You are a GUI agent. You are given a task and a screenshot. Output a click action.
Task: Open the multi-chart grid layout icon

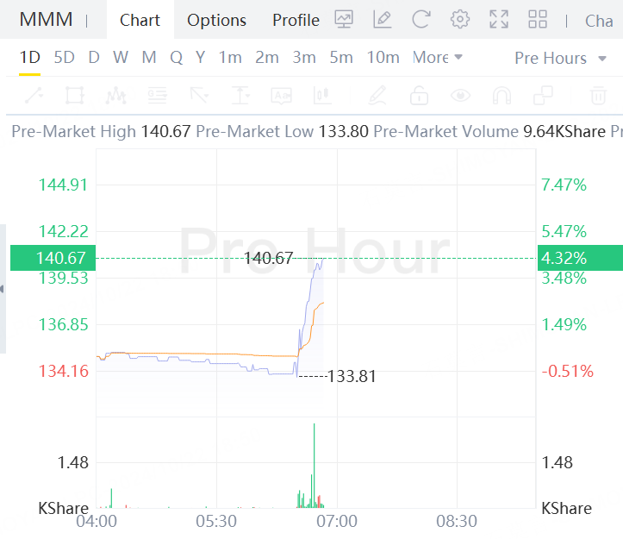pos(538,19)
